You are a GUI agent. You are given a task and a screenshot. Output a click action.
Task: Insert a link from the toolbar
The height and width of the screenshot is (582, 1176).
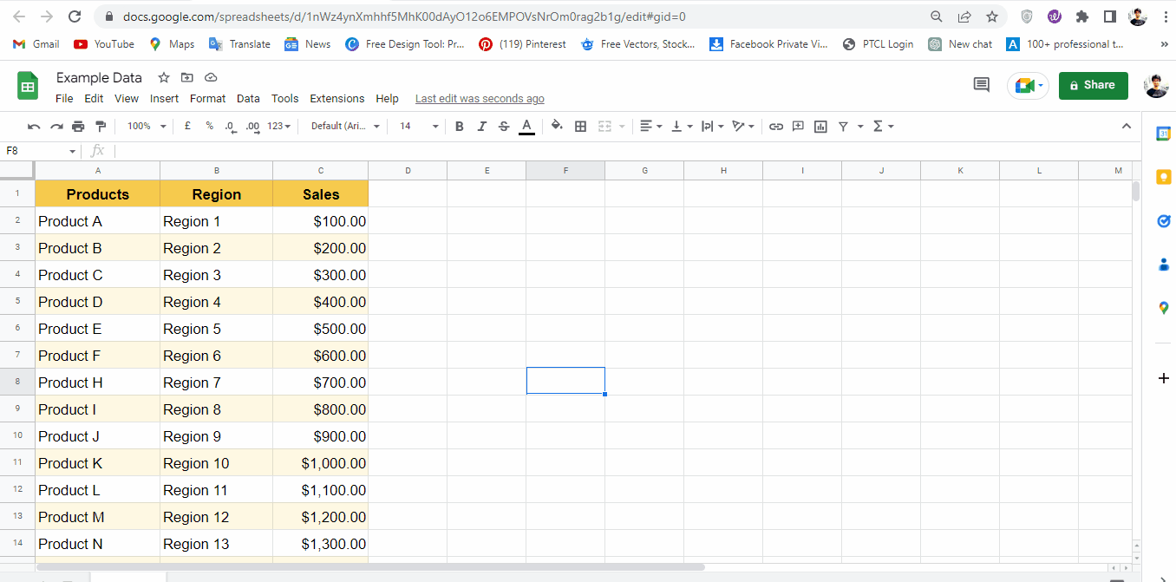pos(775,126)
